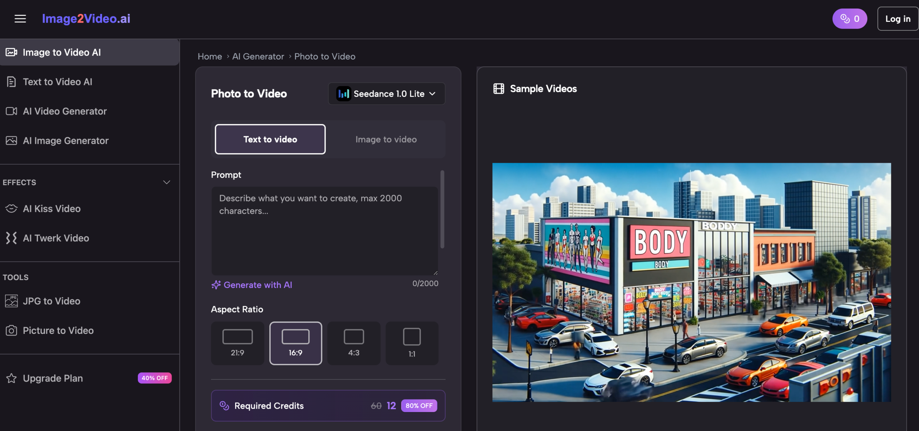Open Text to Video AI from the sidebar
The width and height of the screenshot is (919, 431).
(x=57, y=82)
